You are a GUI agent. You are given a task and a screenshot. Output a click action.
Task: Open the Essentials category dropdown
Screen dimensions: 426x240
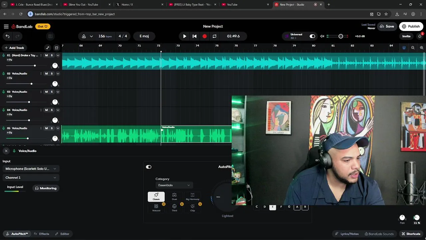pyautogui.click(x=174, y=185)
